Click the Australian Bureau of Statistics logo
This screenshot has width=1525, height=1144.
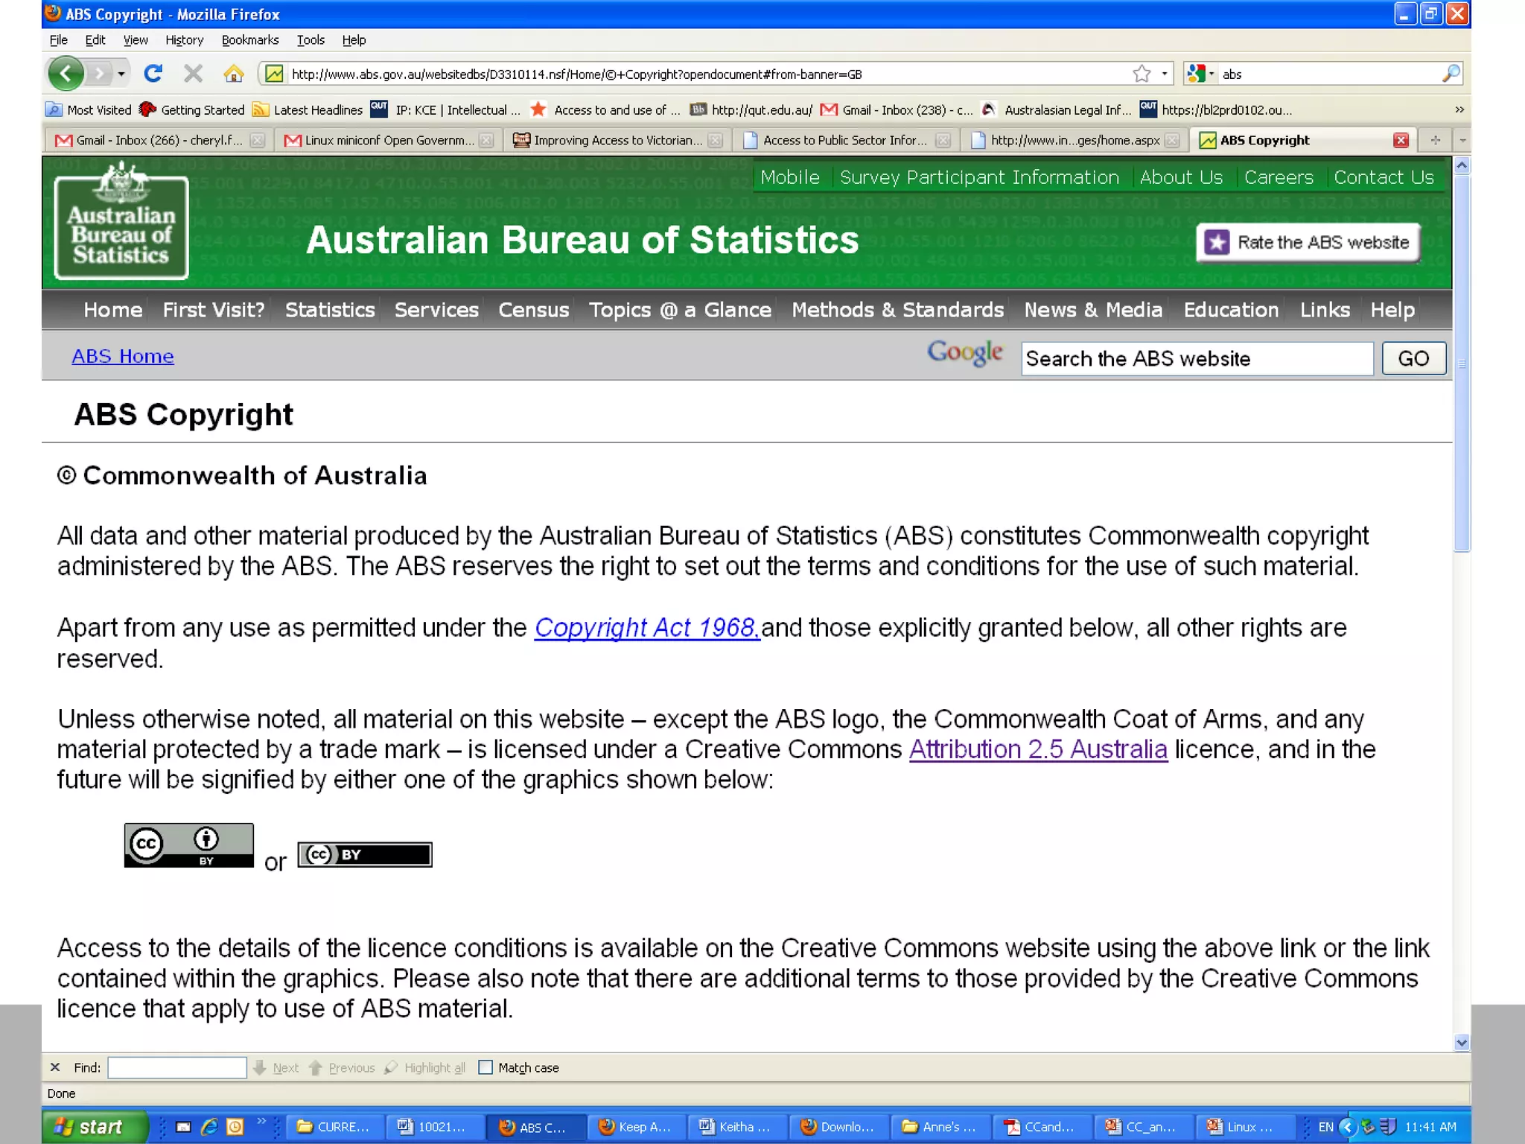(121, 223)
